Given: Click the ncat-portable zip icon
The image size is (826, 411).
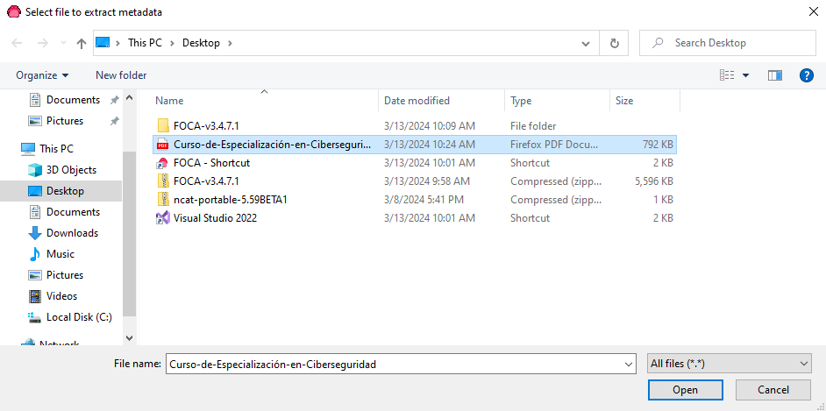Looking at the screenshot, I should pyautogui.click(x=163, y=200).
